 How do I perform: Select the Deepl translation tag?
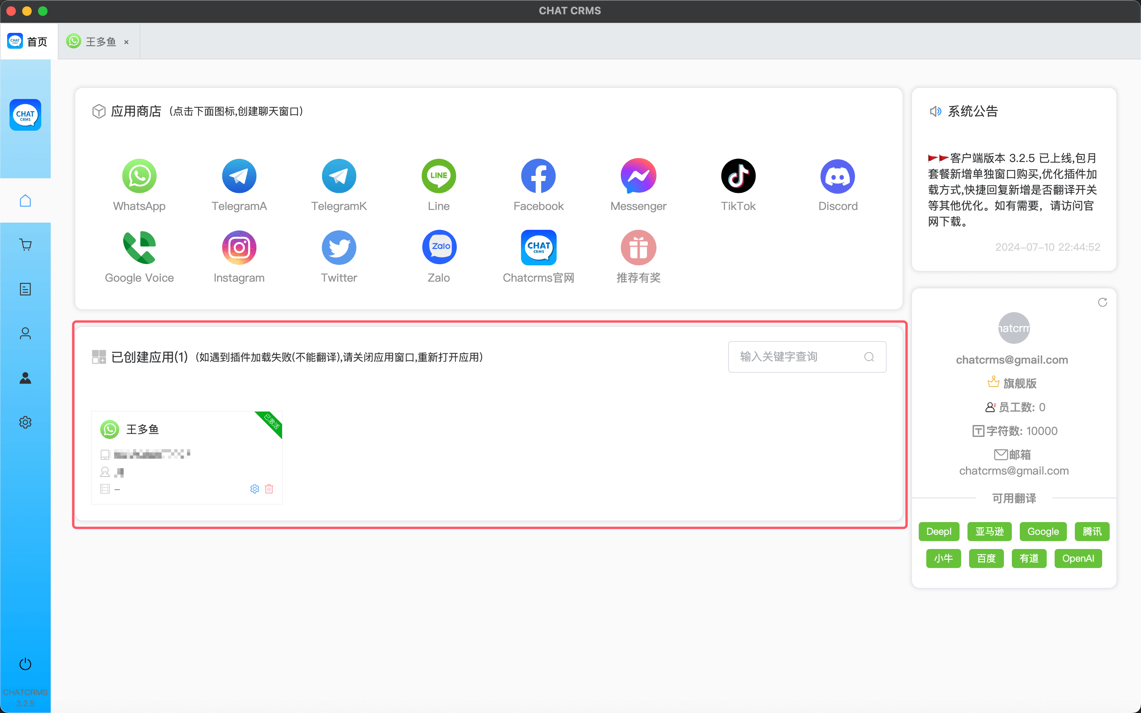[939, 532]
